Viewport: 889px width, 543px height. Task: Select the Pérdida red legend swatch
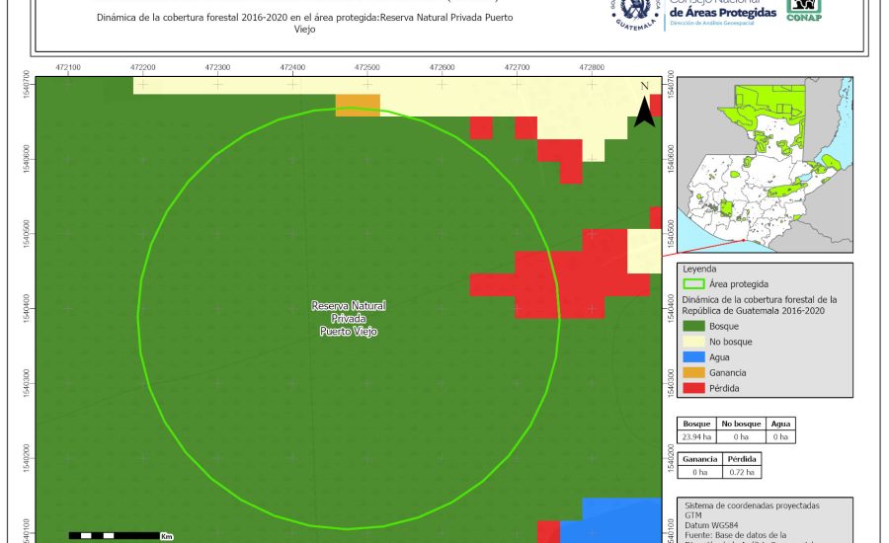(694, 389)
